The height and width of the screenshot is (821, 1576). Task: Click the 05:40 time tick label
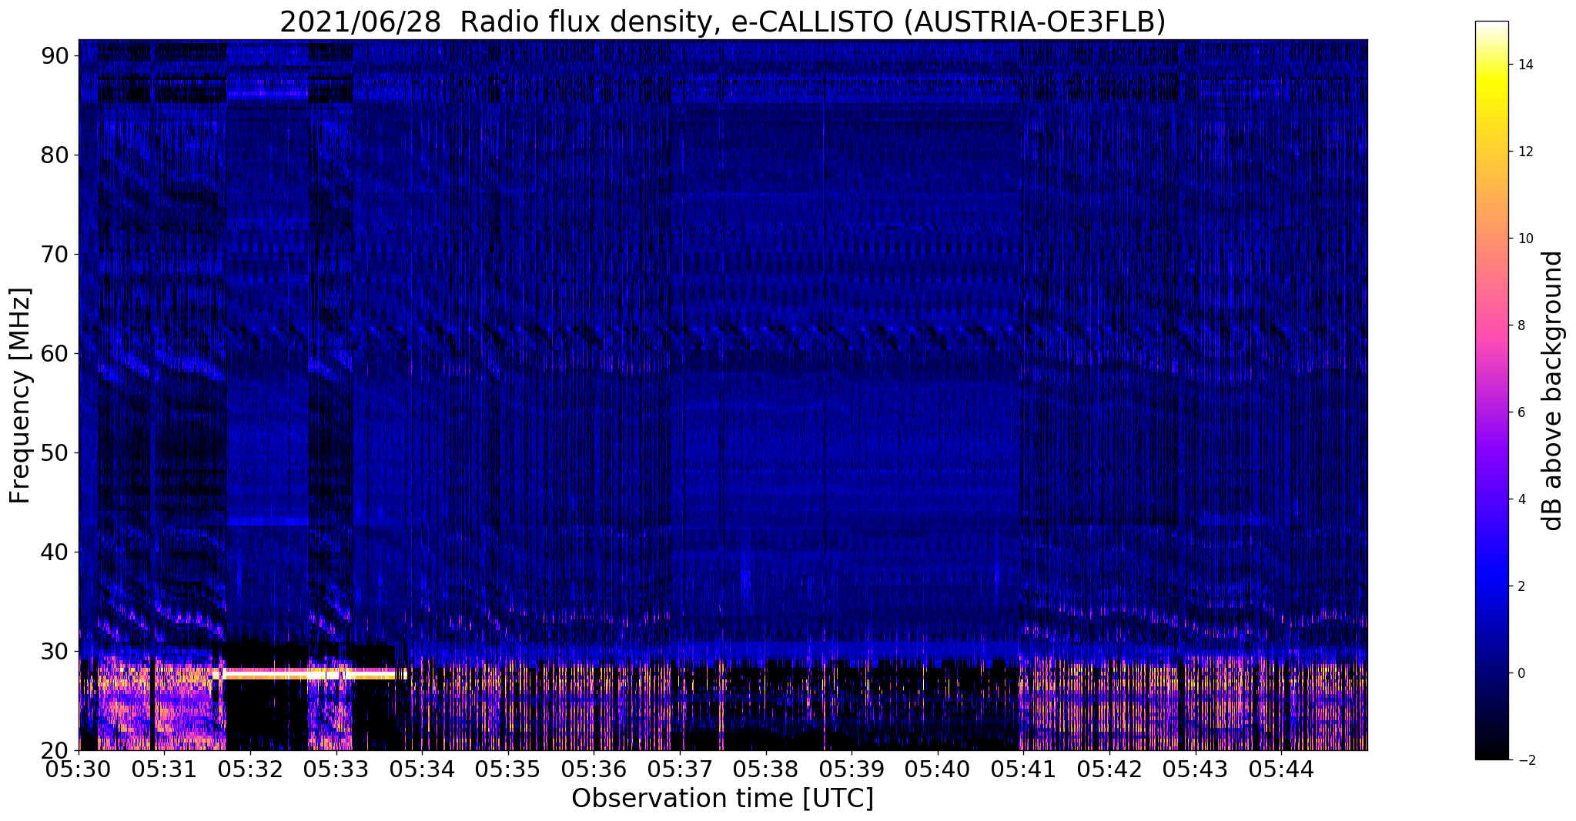click(938, 769)
